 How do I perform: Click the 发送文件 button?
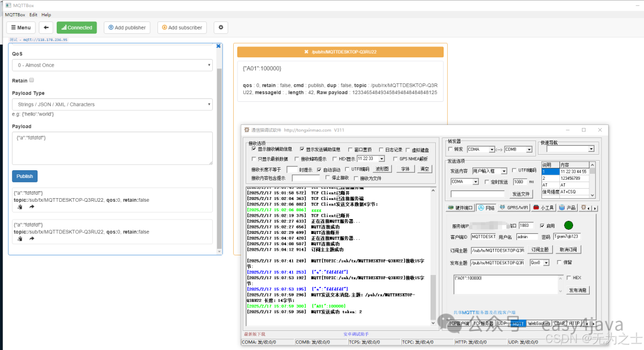coord(521,194)
